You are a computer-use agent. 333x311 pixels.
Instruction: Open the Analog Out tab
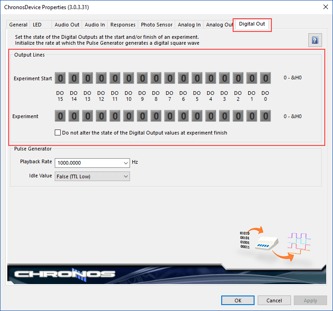coord(219,25)
